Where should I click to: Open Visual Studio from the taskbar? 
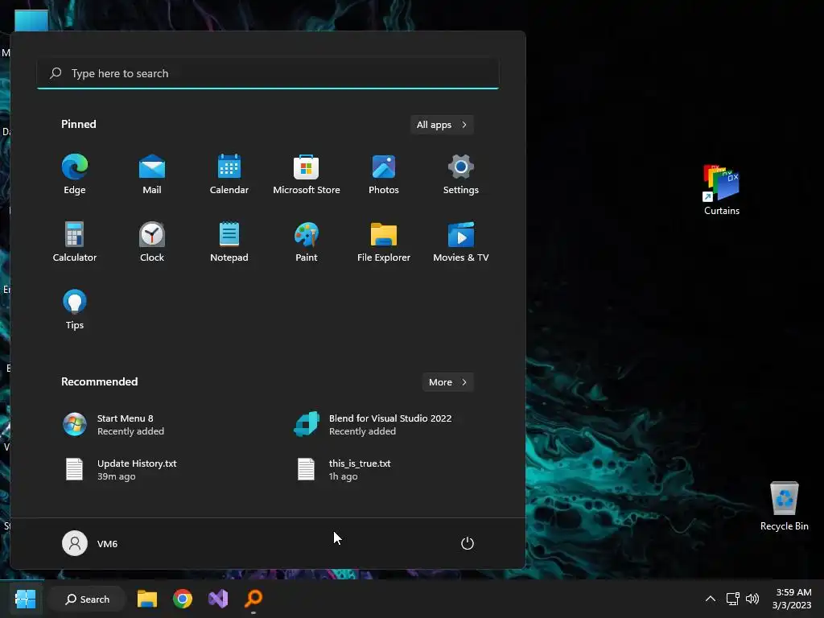tap(217, 599)
